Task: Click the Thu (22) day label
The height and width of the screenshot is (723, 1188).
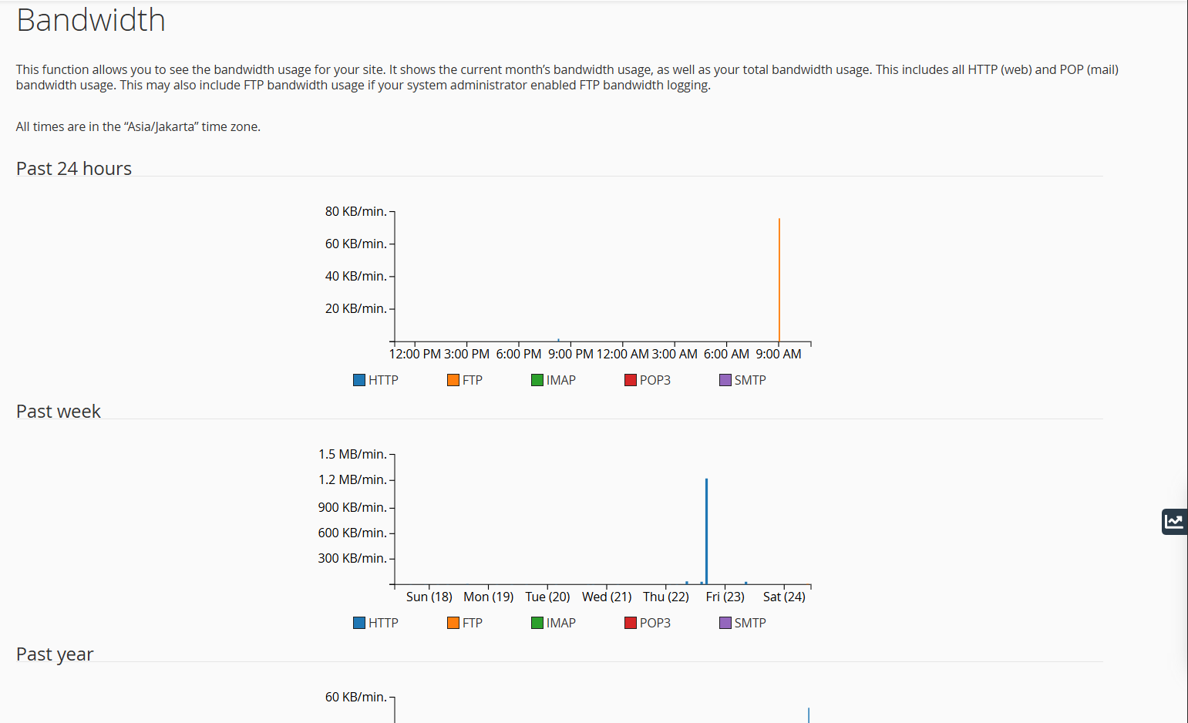Action: [666, 597]
